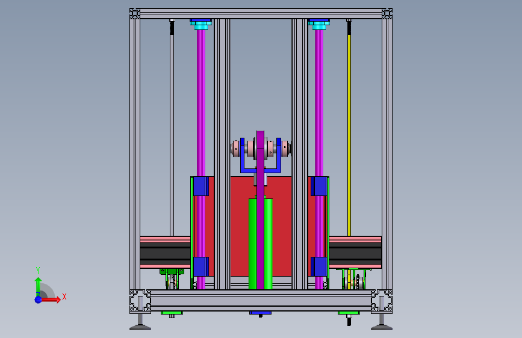
Task: Select the left black conveyor section
Action: (x=165, y=254)
